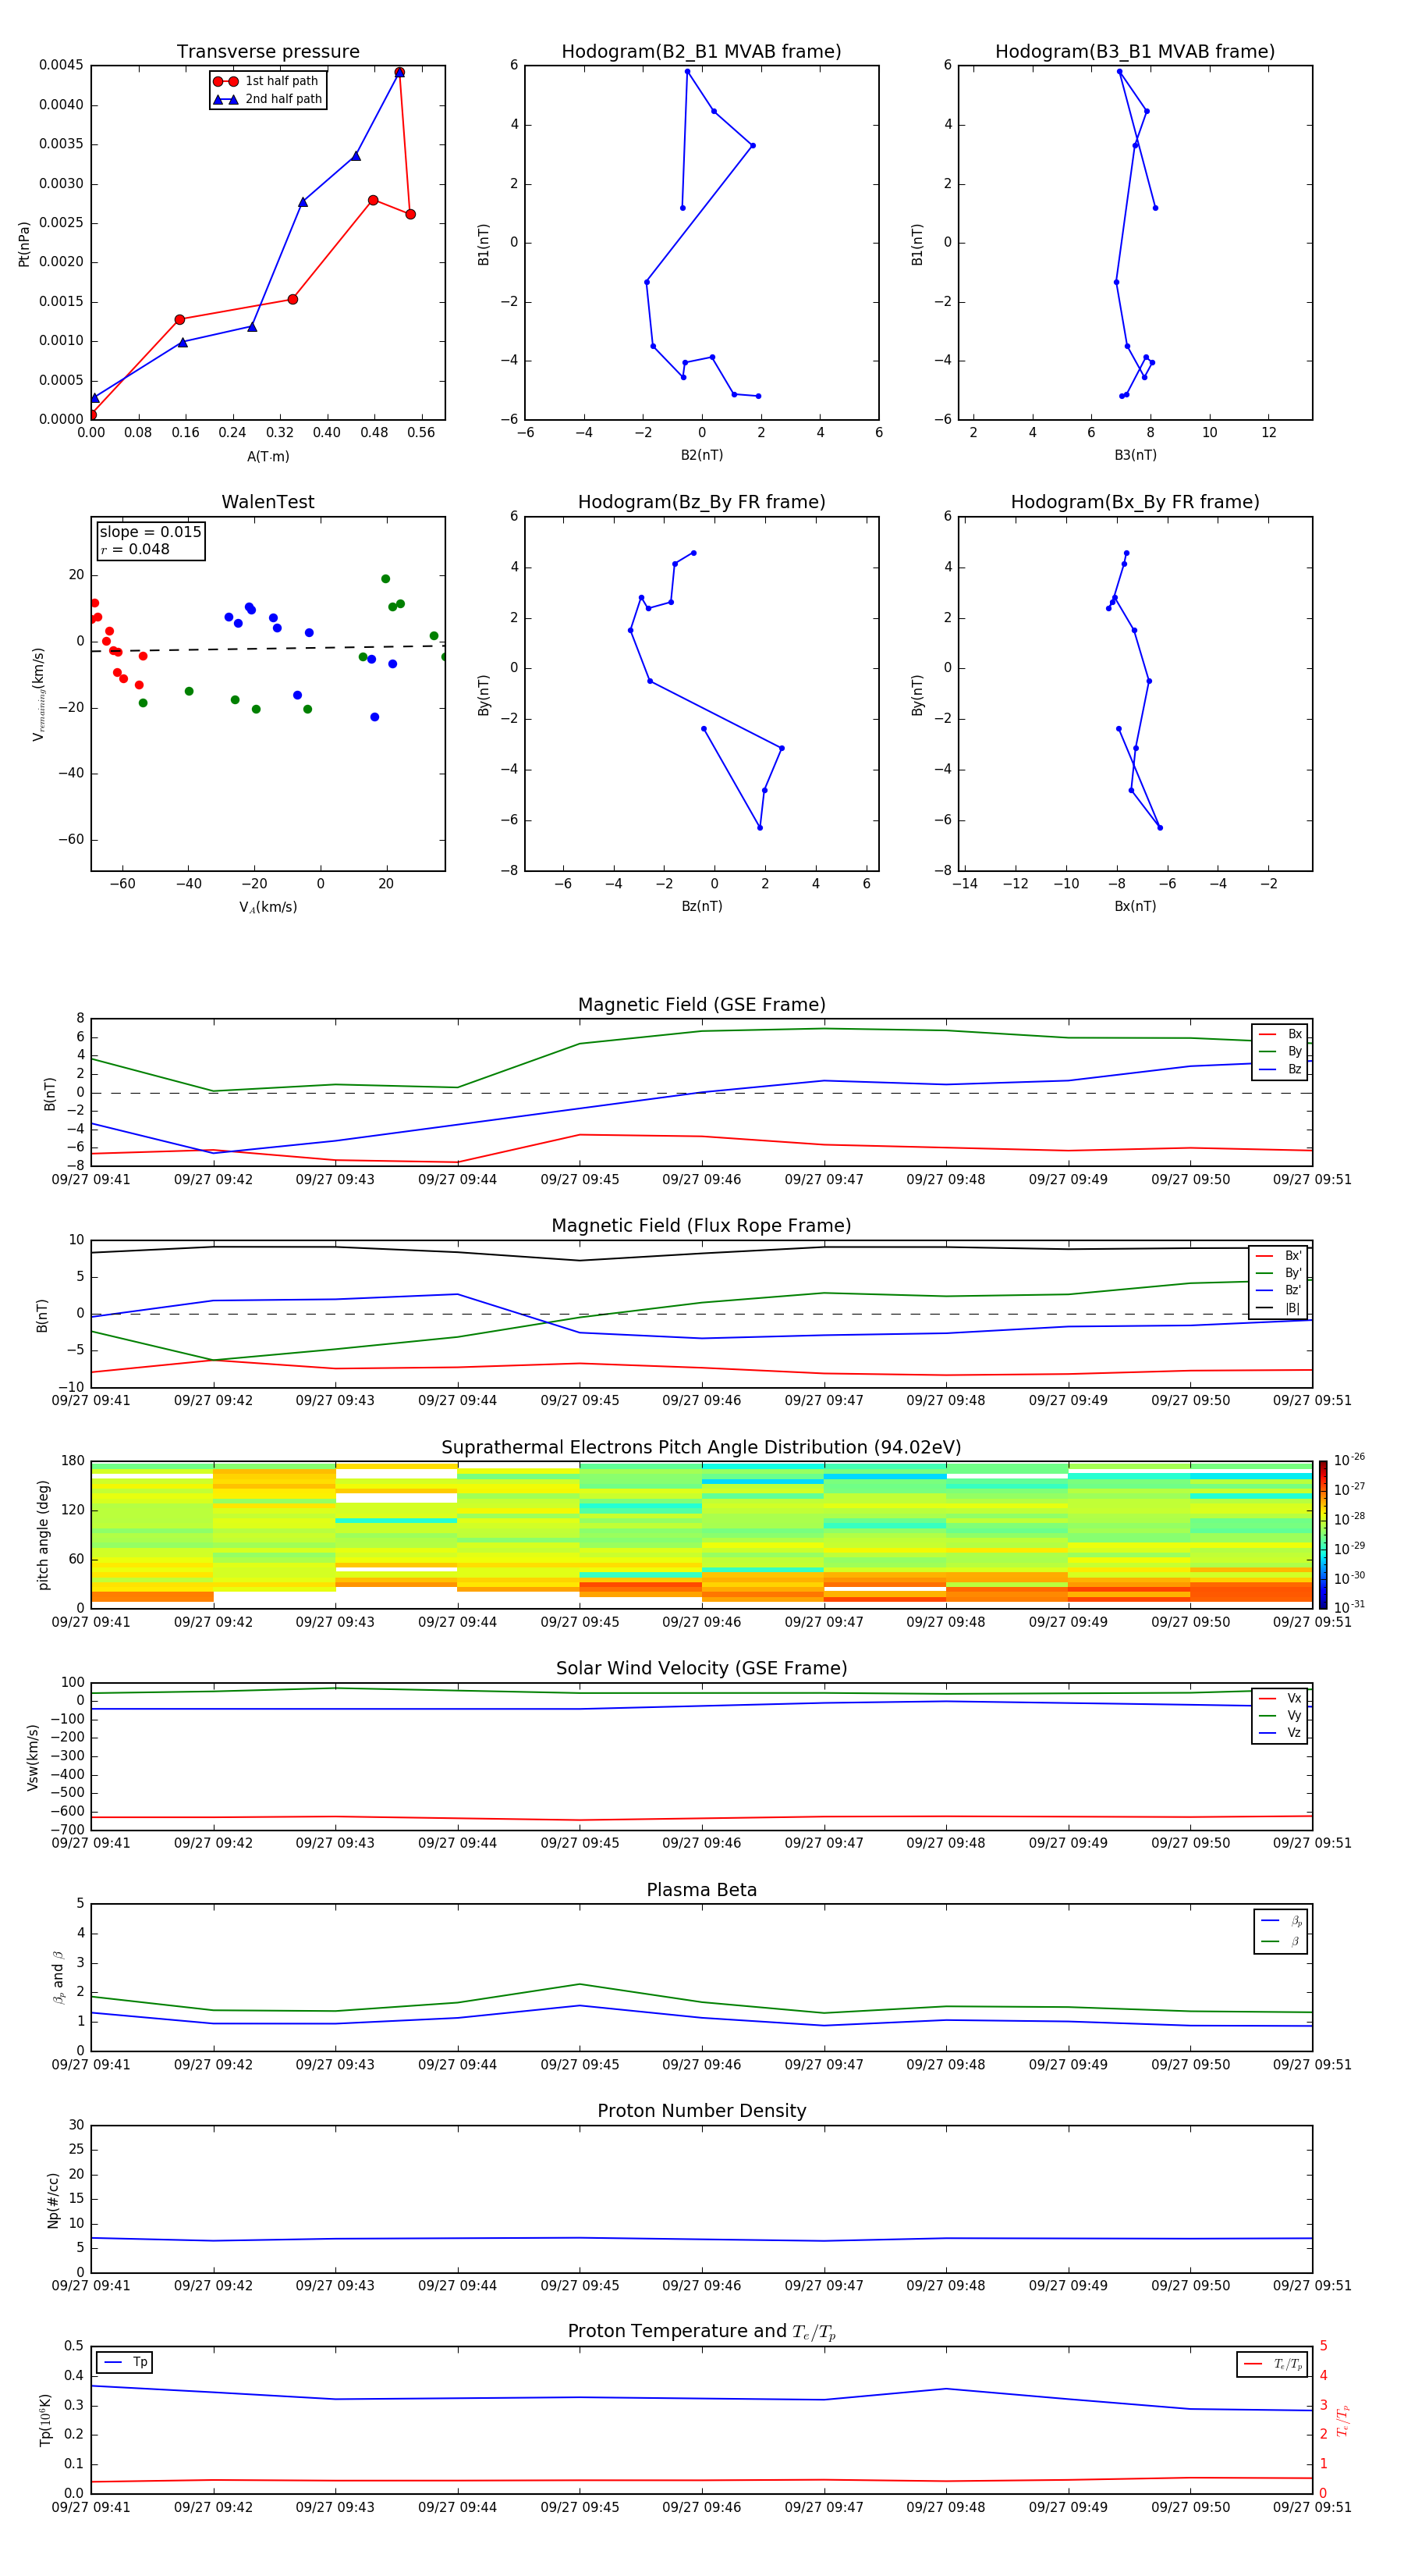Click the 'pitch angle (deg)' axis label
The height and width of the screenshot is (2576, 1404).
click(43, 1535)
